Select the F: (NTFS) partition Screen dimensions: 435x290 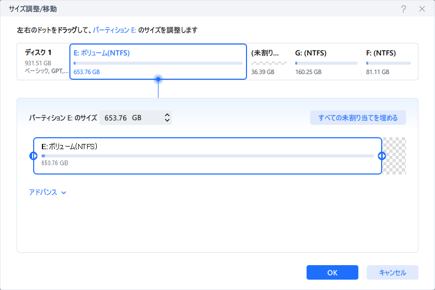pyautogui.click(x=389, y=63)
